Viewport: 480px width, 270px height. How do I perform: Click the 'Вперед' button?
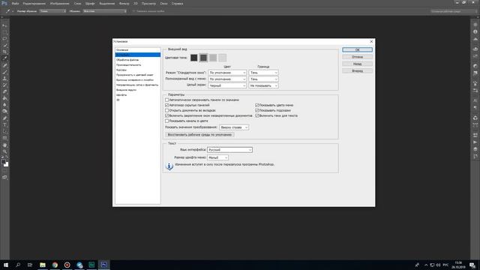(357, 70)
